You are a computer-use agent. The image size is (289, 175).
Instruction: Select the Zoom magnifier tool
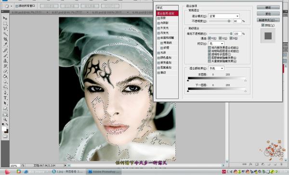pyautogui.click(x=5, y=119)
